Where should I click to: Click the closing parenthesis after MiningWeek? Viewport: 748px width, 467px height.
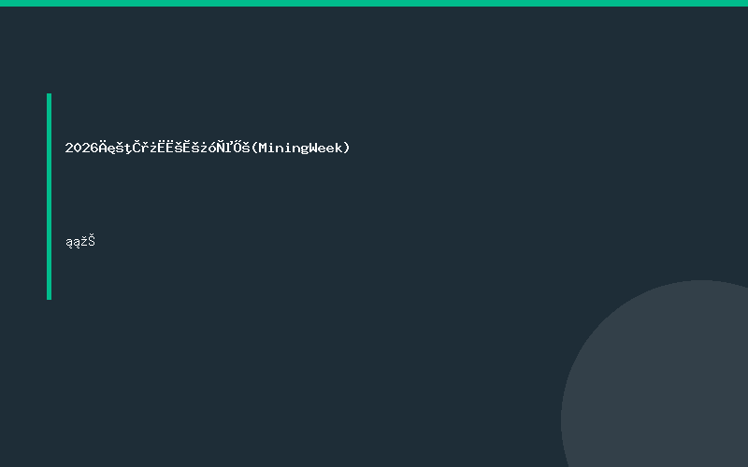pos(347,148)
